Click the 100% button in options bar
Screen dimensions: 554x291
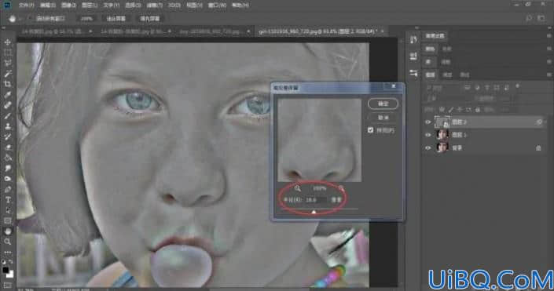[x=86, y=18]
